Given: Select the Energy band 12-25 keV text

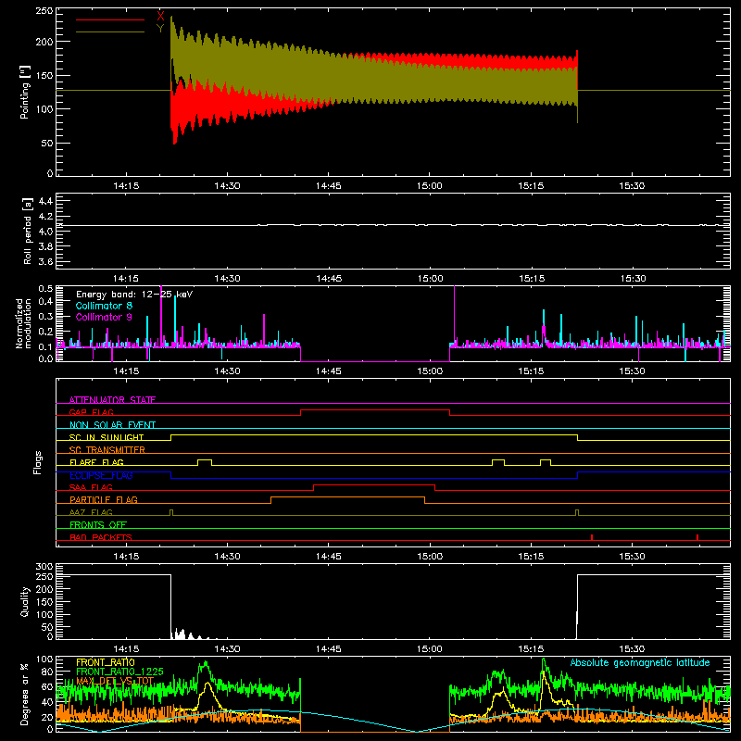Looking at the screenshot, I should [x=134, y=295].
